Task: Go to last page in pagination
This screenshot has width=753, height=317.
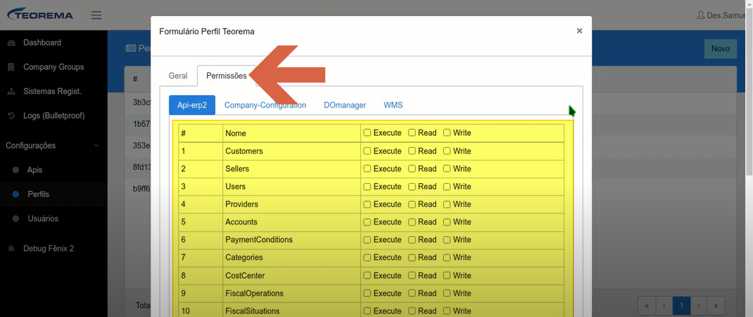Action: coord(716,305)
